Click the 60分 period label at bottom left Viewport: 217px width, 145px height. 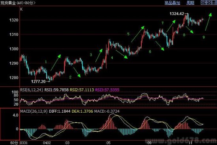pos(14,143)
